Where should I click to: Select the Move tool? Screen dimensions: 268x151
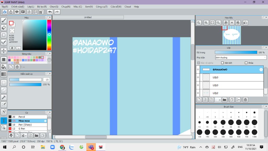[x=4, y=51]
